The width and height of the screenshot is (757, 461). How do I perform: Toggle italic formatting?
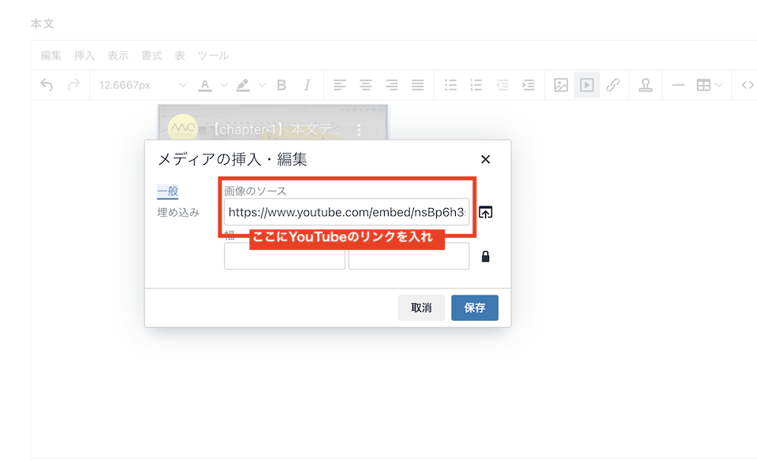[308, 85]
